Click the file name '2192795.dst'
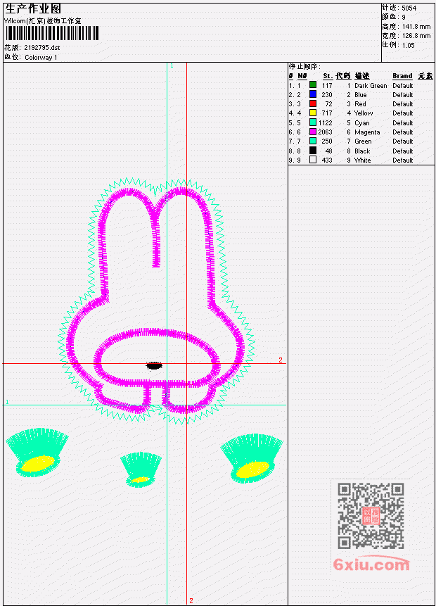436x606 pixels. (42, 48)
